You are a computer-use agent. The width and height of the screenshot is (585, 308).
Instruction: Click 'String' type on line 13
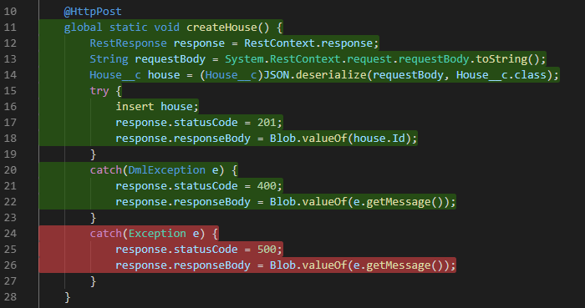point(109,58)
